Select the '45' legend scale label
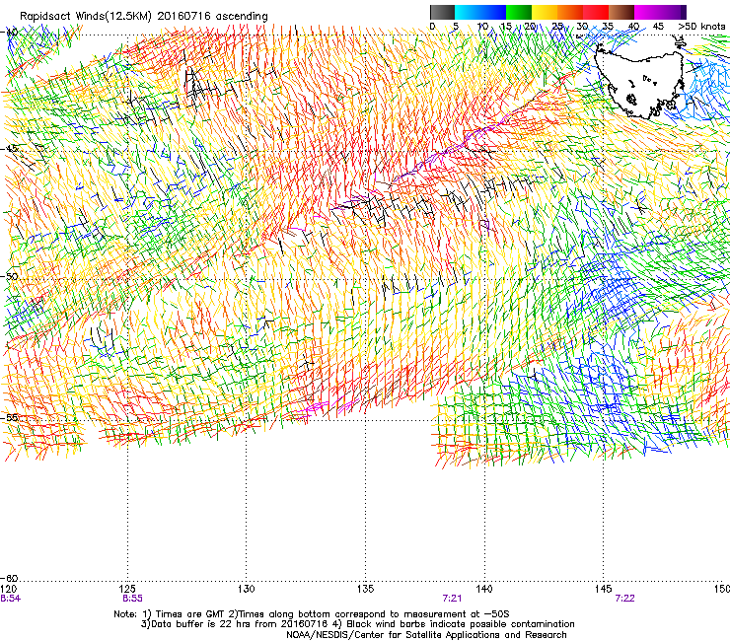 coord(658,27)
